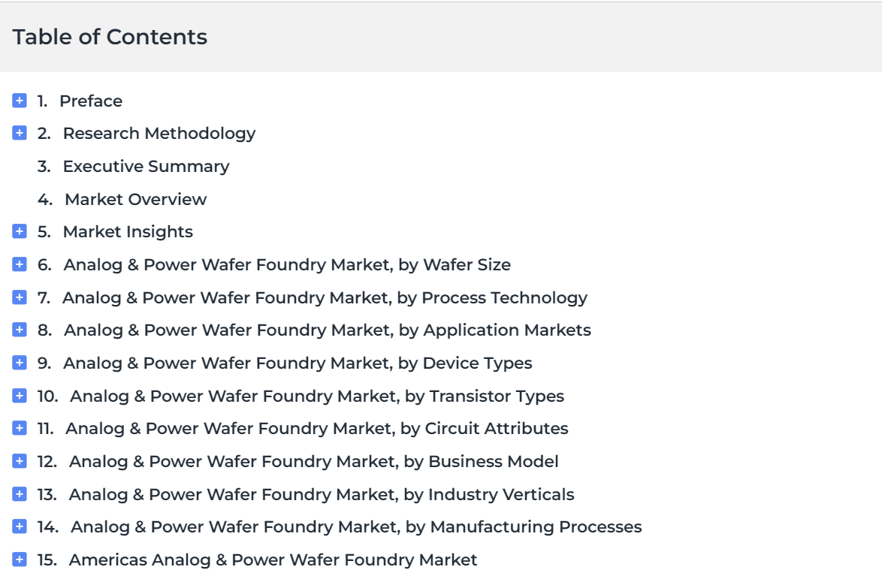882x576 pixels.
Task: Click the Table of Contents heading
Action: pos(110,37)
